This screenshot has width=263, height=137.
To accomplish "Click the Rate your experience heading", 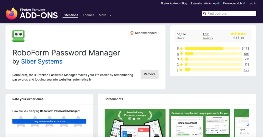I will pyautogui.click(x=28, y=99).
